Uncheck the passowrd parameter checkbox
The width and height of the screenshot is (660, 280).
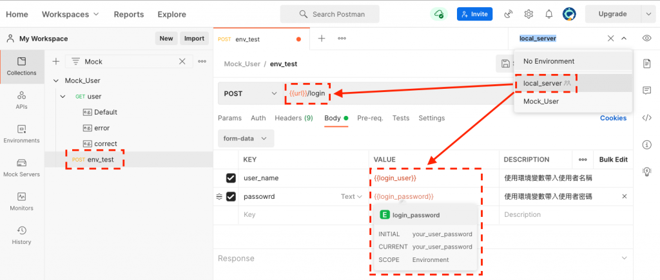pyautogui.click(x=231, y=196)
